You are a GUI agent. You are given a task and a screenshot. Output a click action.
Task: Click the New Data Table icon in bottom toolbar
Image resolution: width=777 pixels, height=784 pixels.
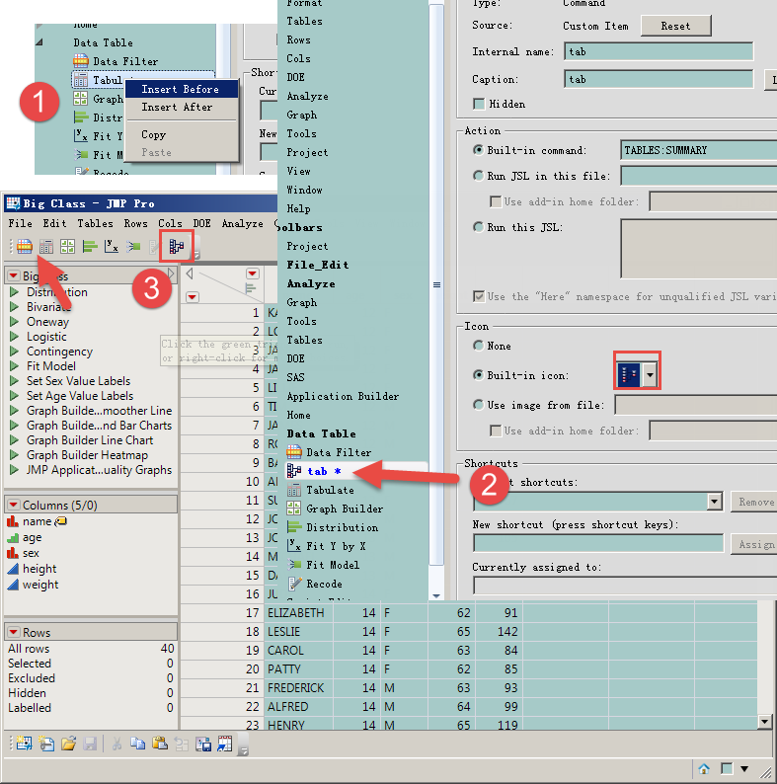[24, 744]
